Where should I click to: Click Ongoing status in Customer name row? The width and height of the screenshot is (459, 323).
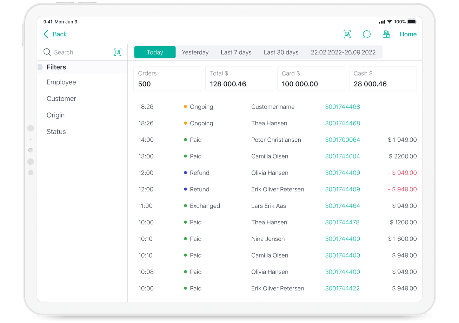pyautogui.click(x=201, y=107)
